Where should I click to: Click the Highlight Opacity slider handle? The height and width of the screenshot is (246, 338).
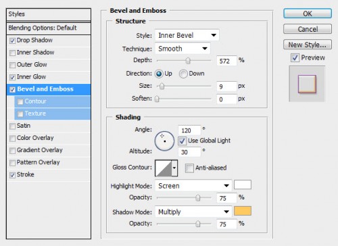click(197, 198)
